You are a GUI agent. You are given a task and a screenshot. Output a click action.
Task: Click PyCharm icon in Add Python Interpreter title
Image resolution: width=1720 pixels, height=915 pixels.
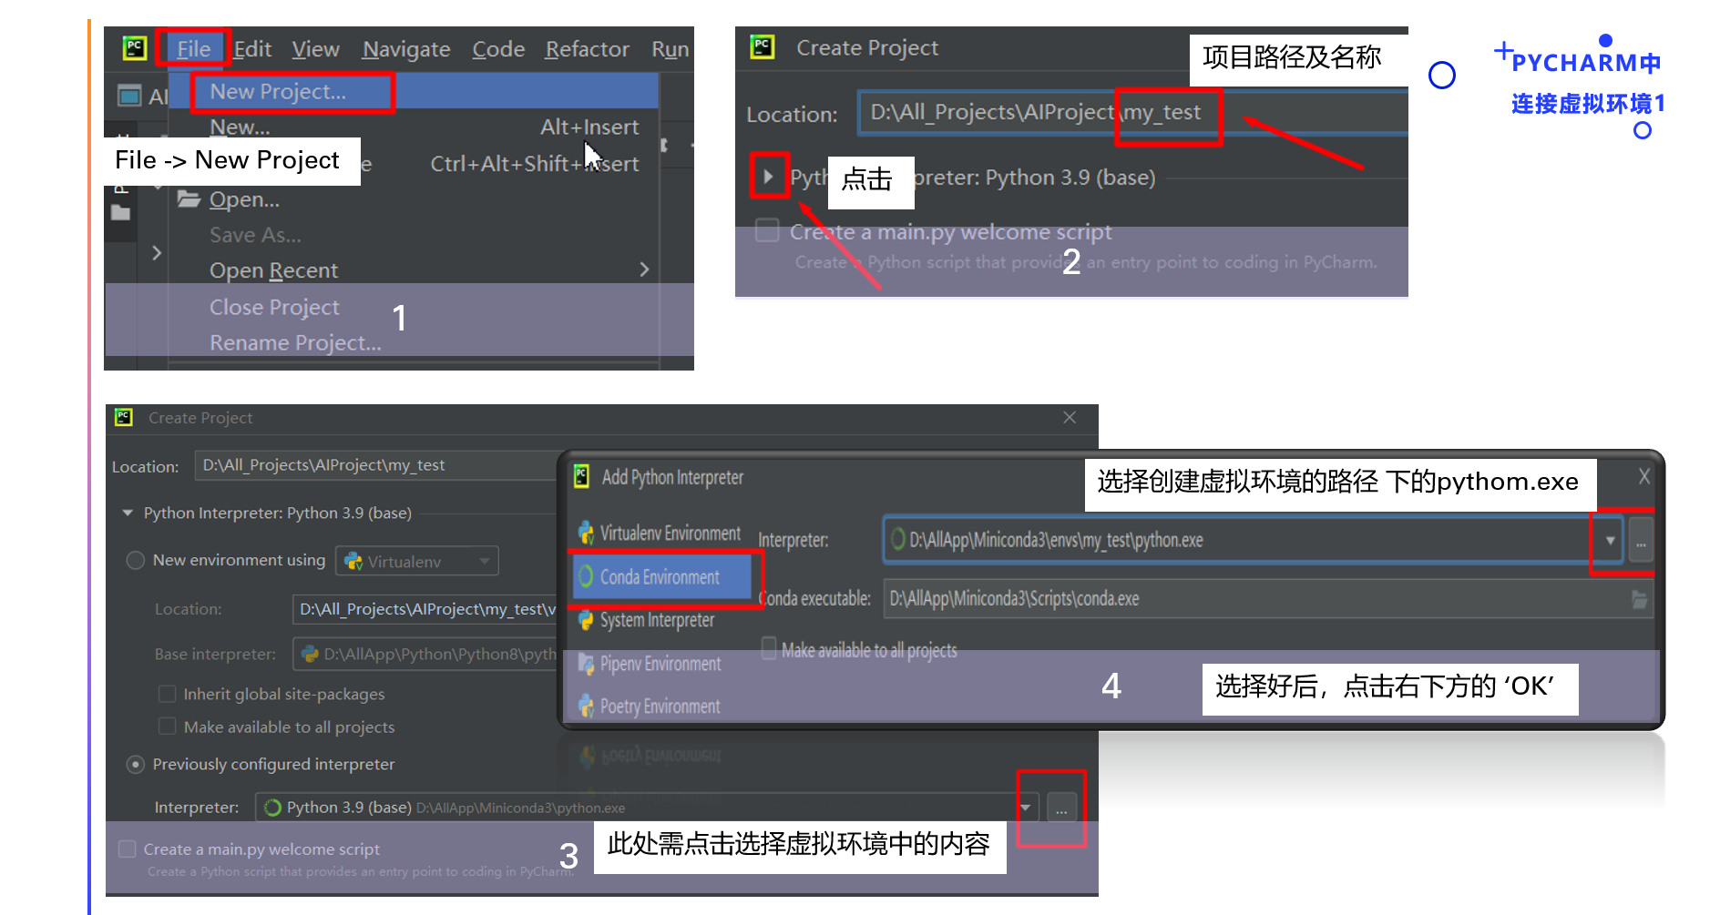[582, 476]
